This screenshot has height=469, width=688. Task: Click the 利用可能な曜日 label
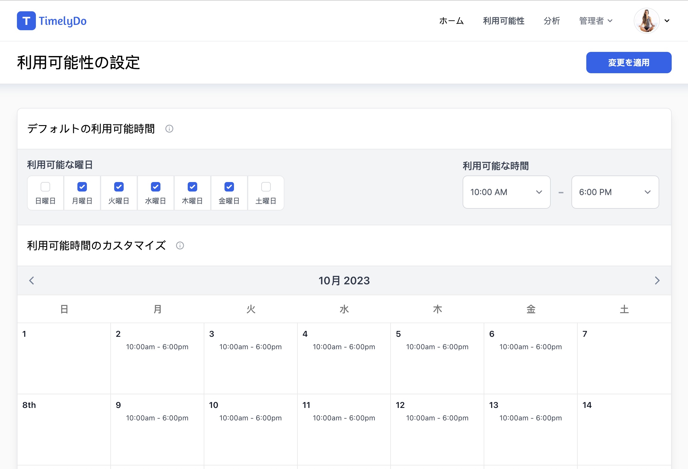click(x=60, y=165)
